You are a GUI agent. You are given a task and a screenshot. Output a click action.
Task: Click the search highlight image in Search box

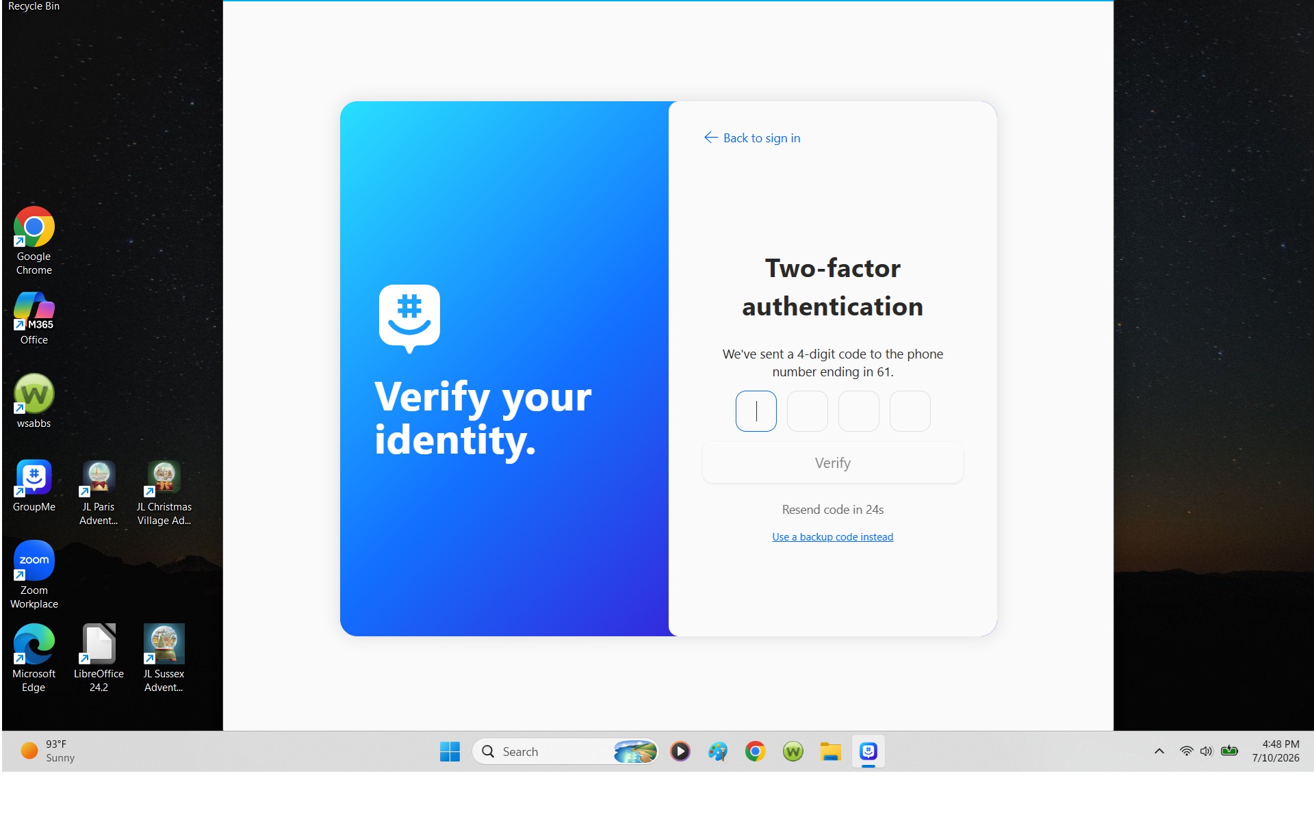(635, 751)
